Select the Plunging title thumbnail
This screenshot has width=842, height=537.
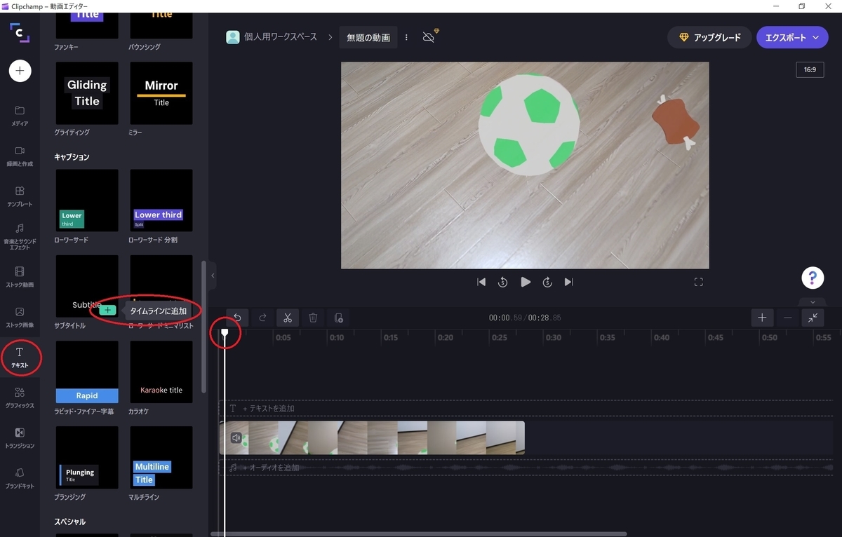87,458
